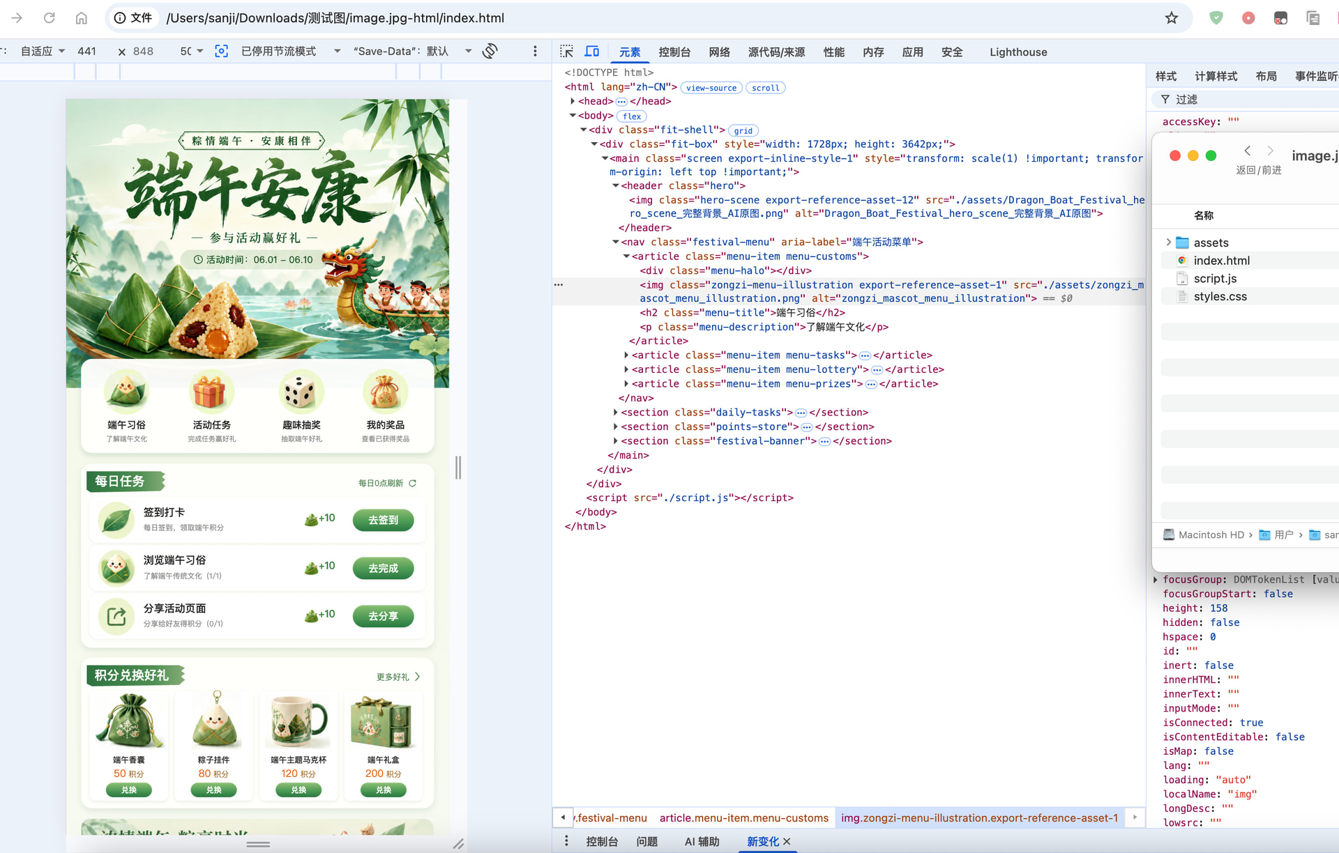Screen dimensions: 1339x853
Task: Switch to the 元素 Elements tab
Action: [x=630, y=52]
